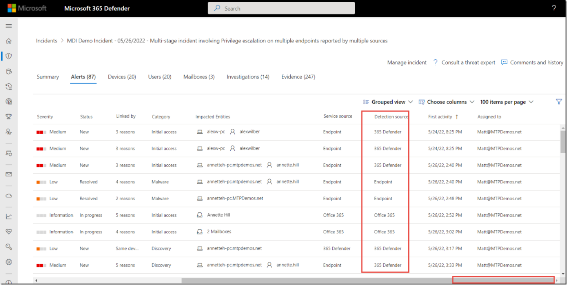
Task: Click the Microsoft logo
Action: pos(27,8)
